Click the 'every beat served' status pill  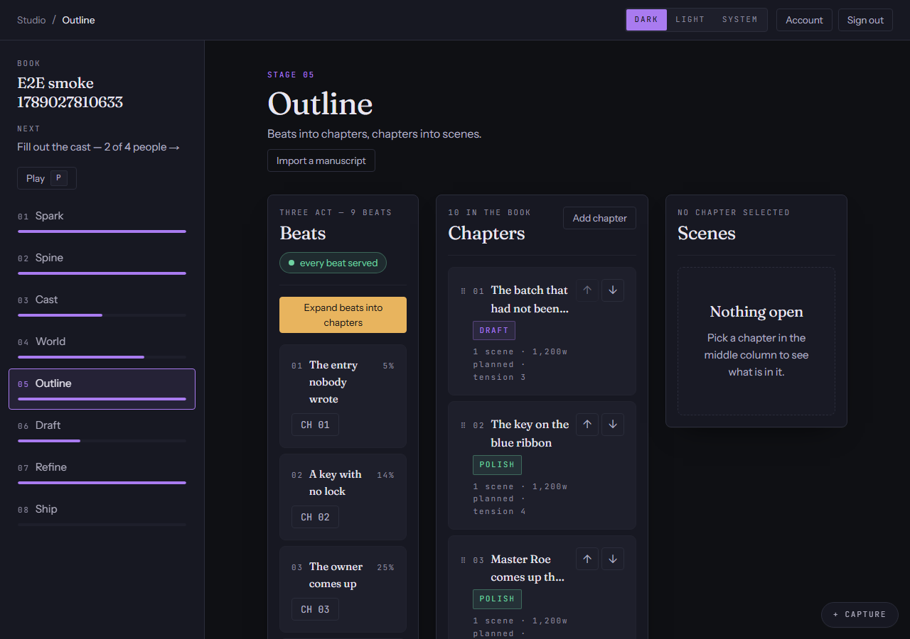click(333, 263)
